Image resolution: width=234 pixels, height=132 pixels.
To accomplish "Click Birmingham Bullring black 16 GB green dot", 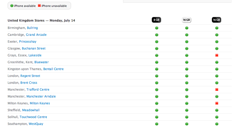I will tap(217, 28).
